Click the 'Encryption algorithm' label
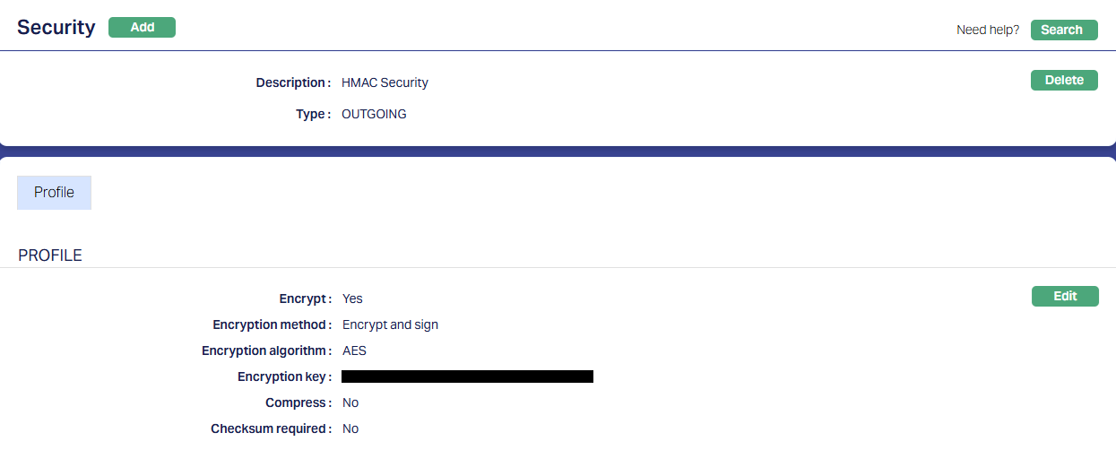Viewport: 1116px width, 450px height. (x=265, y=350)
